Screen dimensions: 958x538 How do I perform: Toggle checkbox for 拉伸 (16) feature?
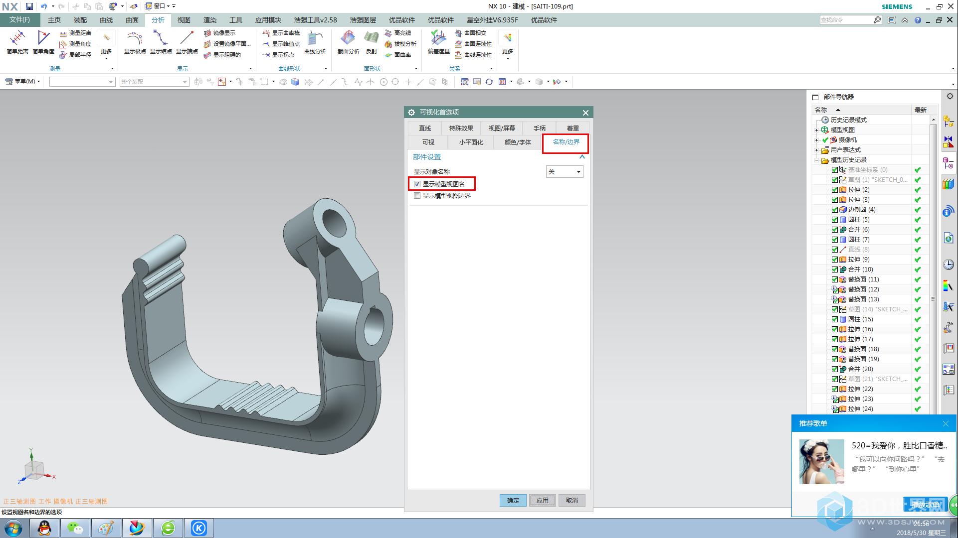[835, 329]
